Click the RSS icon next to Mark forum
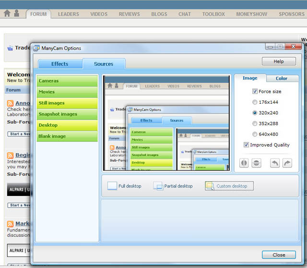 tap(10, 224)
